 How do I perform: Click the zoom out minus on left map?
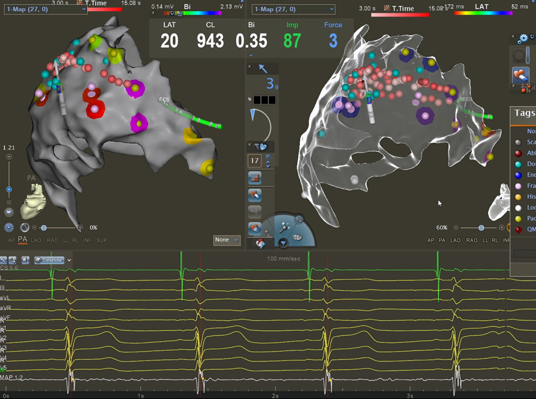pos(9,202)
